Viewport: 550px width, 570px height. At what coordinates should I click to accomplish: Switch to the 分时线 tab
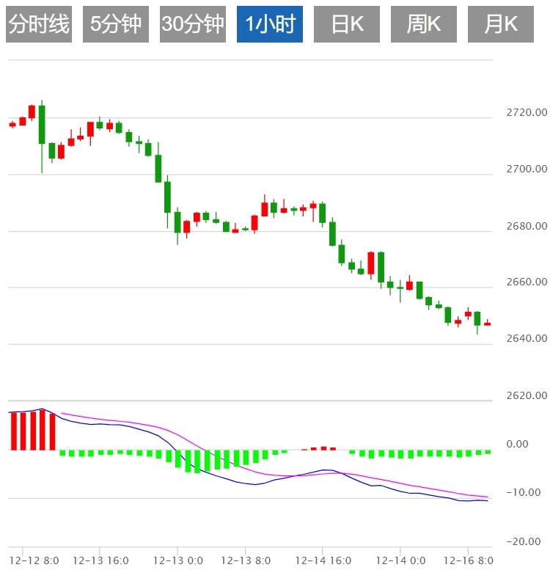(39, 24)
